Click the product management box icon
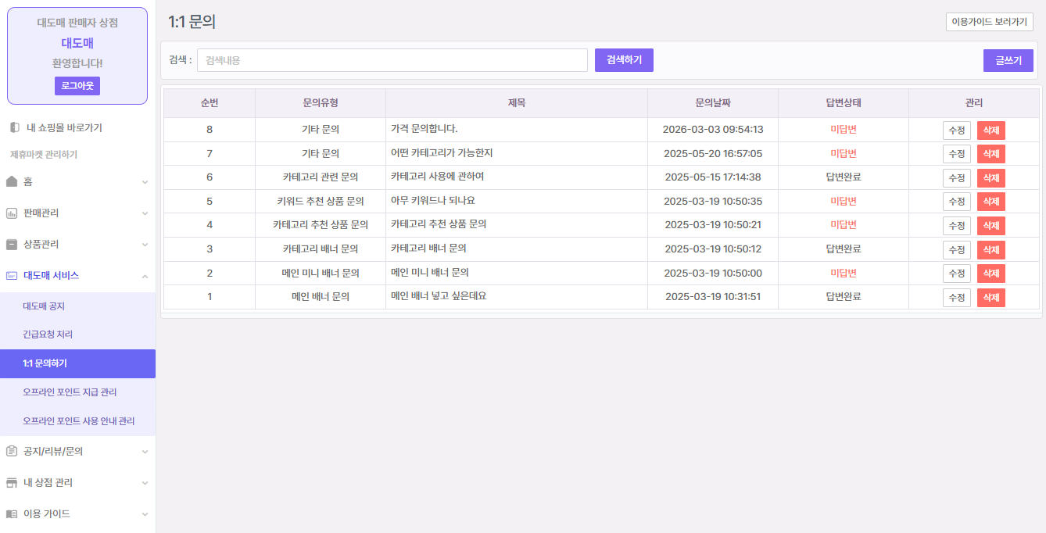1046x533 pixels. click(12, 245)
